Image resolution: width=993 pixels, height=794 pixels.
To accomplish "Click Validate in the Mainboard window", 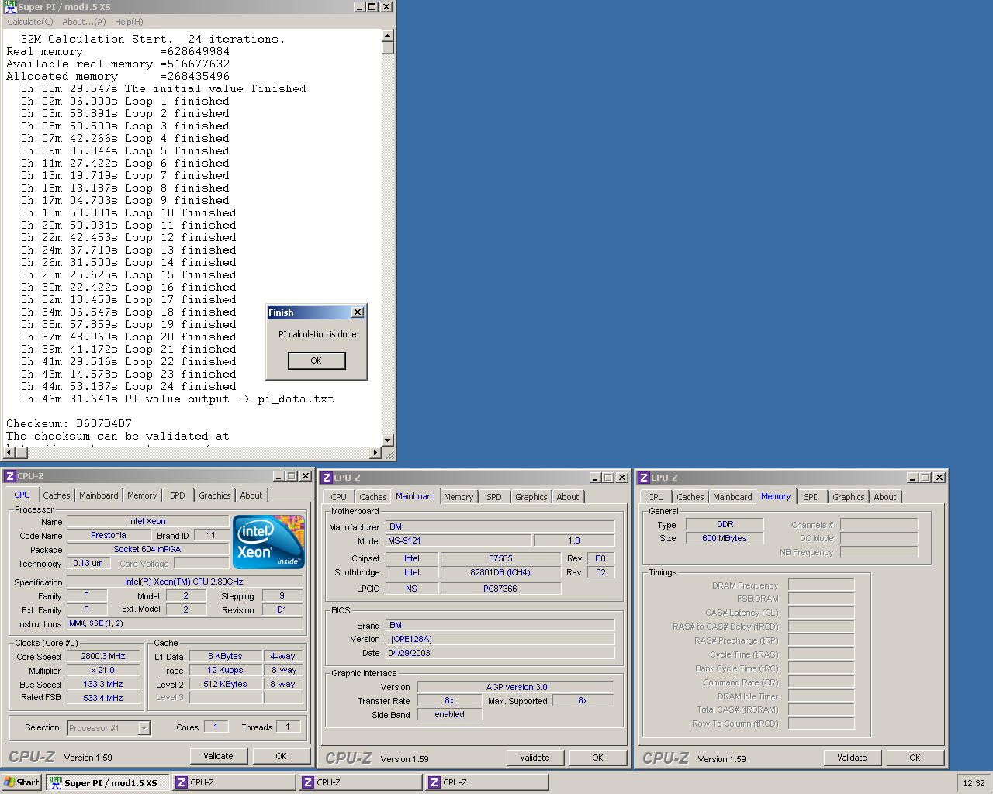I will coord(535,758).
